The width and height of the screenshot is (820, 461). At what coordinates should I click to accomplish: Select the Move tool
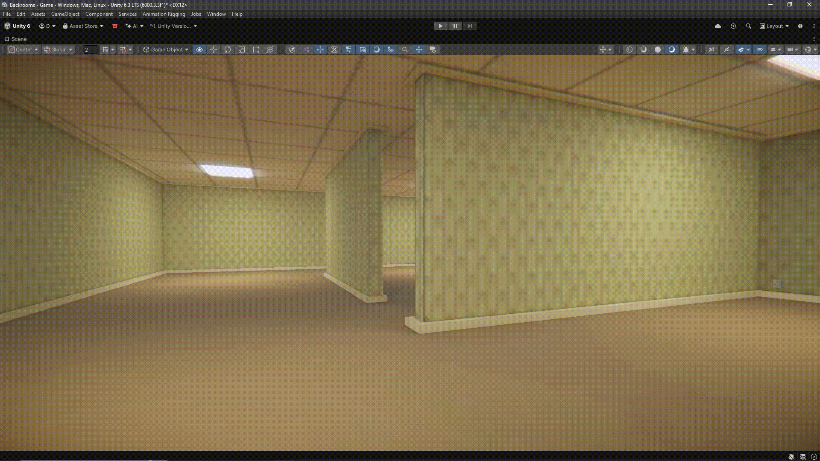[x=214, y=50]
